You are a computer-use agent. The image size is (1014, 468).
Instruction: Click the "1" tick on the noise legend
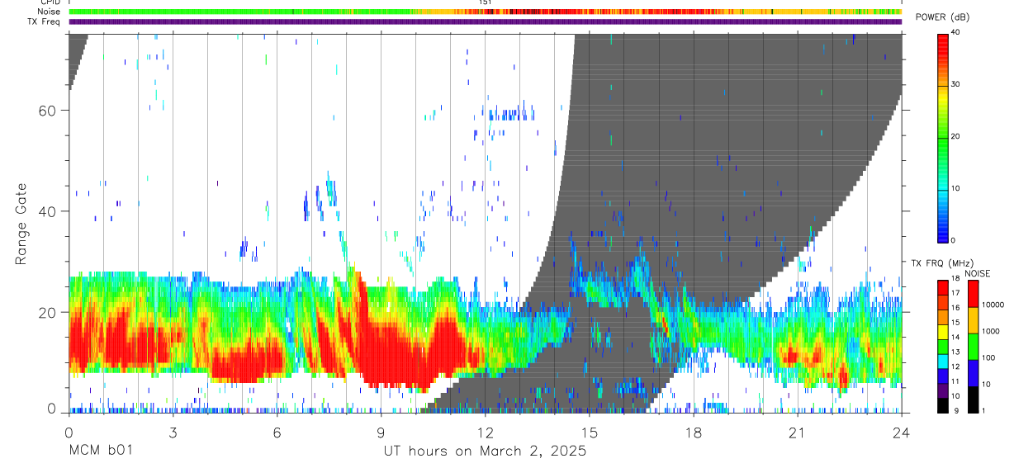point(984,410)
